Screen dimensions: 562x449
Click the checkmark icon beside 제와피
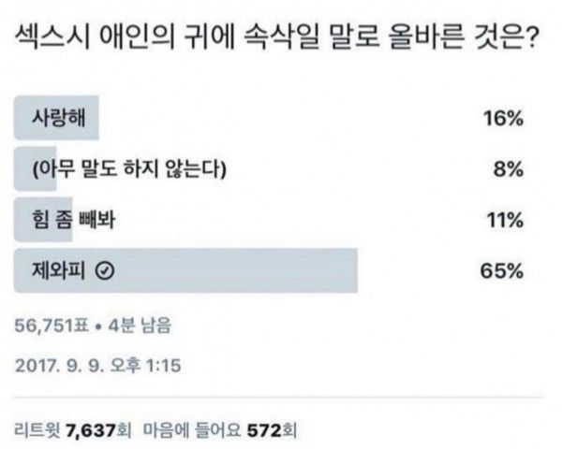coord(106,271)
